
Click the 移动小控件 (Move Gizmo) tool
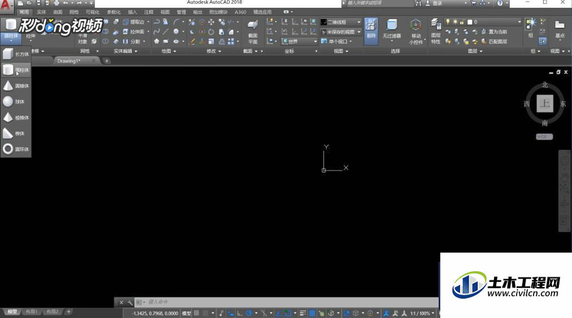(416, 32)
